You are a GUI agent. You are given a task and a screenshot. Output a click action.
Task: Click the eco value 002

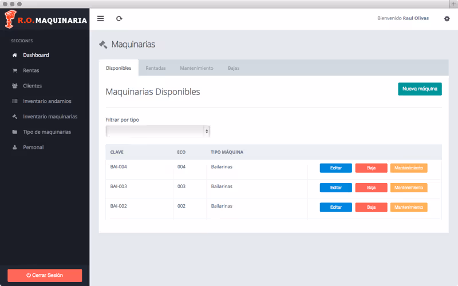point(181,206)
